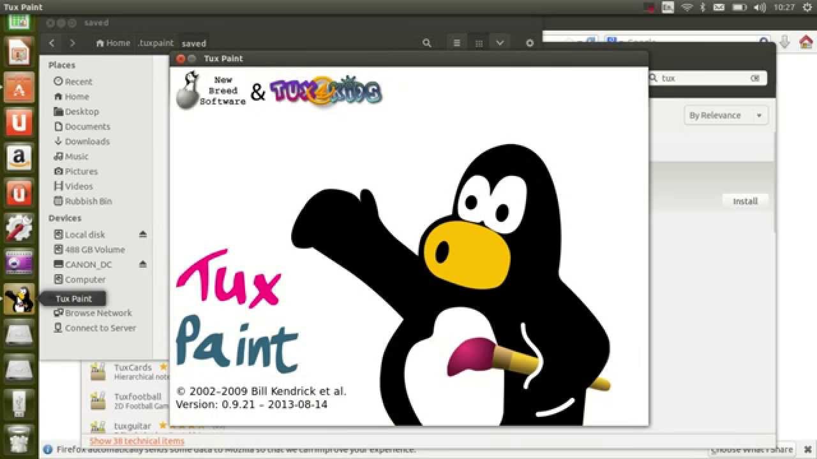The image size is (817, 459).
Task: Open Music folder in sidebar
Action: tap(70, 156)
